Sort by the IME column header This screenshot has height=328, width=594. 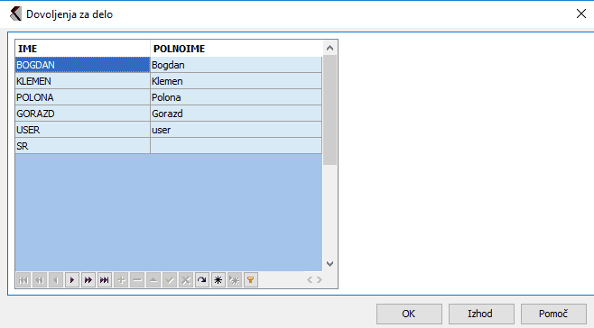(82, 49)
